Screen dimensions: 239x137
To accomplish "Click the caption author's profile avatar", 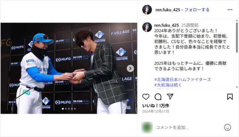I will coord(147,27).
